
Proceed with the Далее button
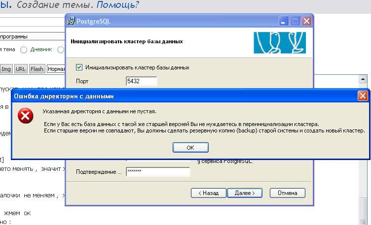click(x=245, y=193)
